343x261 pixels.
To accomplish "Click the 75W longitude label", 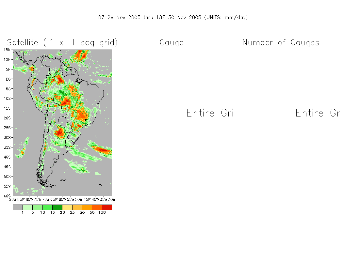I will click(x=38, y=199).
